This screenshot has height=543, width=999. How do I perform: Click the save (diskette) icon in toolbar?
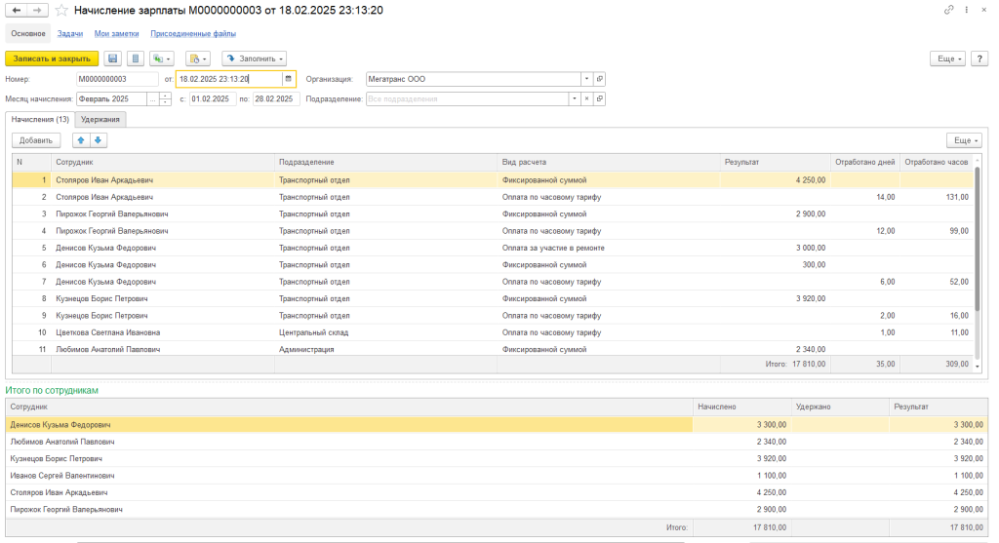[113, 58]
